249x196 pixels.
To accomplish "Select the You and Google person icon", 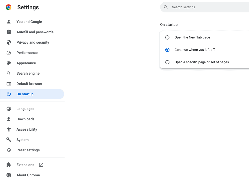I will tap(9, 22).
